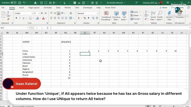
Task: Select column header BQ
Action: click(66, 33)
